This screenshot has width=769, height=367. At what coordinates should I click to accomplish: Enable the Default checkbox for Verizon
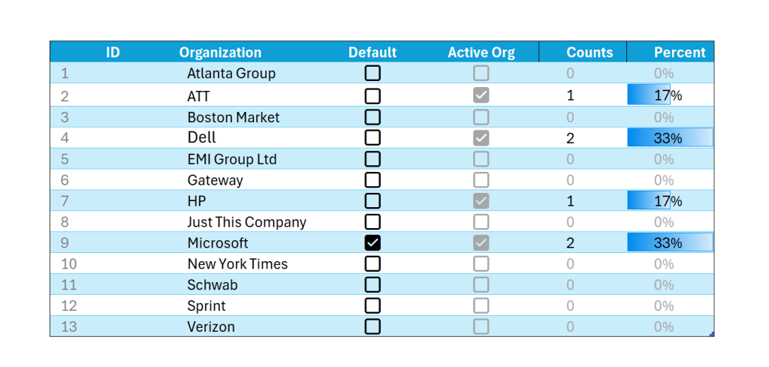[372, 326]
